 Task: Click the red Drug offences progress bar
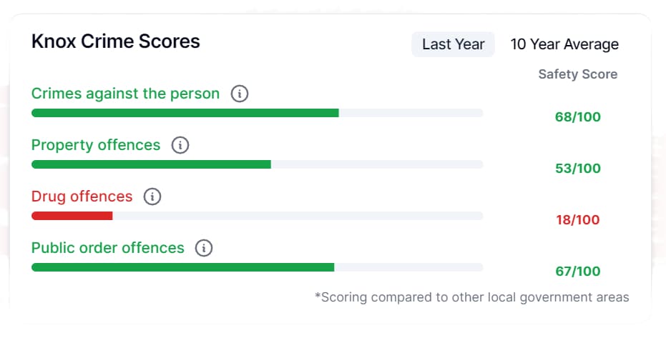[x=72, y=216]
